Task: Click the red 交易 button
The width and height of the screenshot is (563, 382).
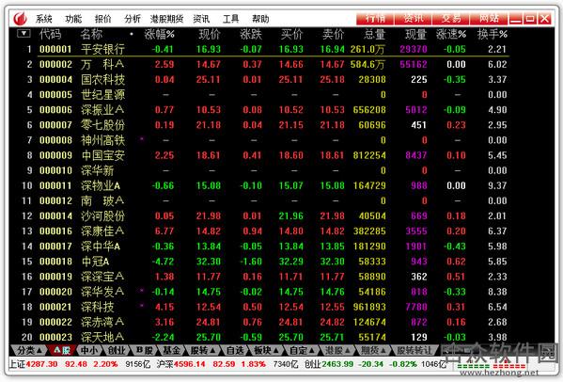Action: pos(451,18)
